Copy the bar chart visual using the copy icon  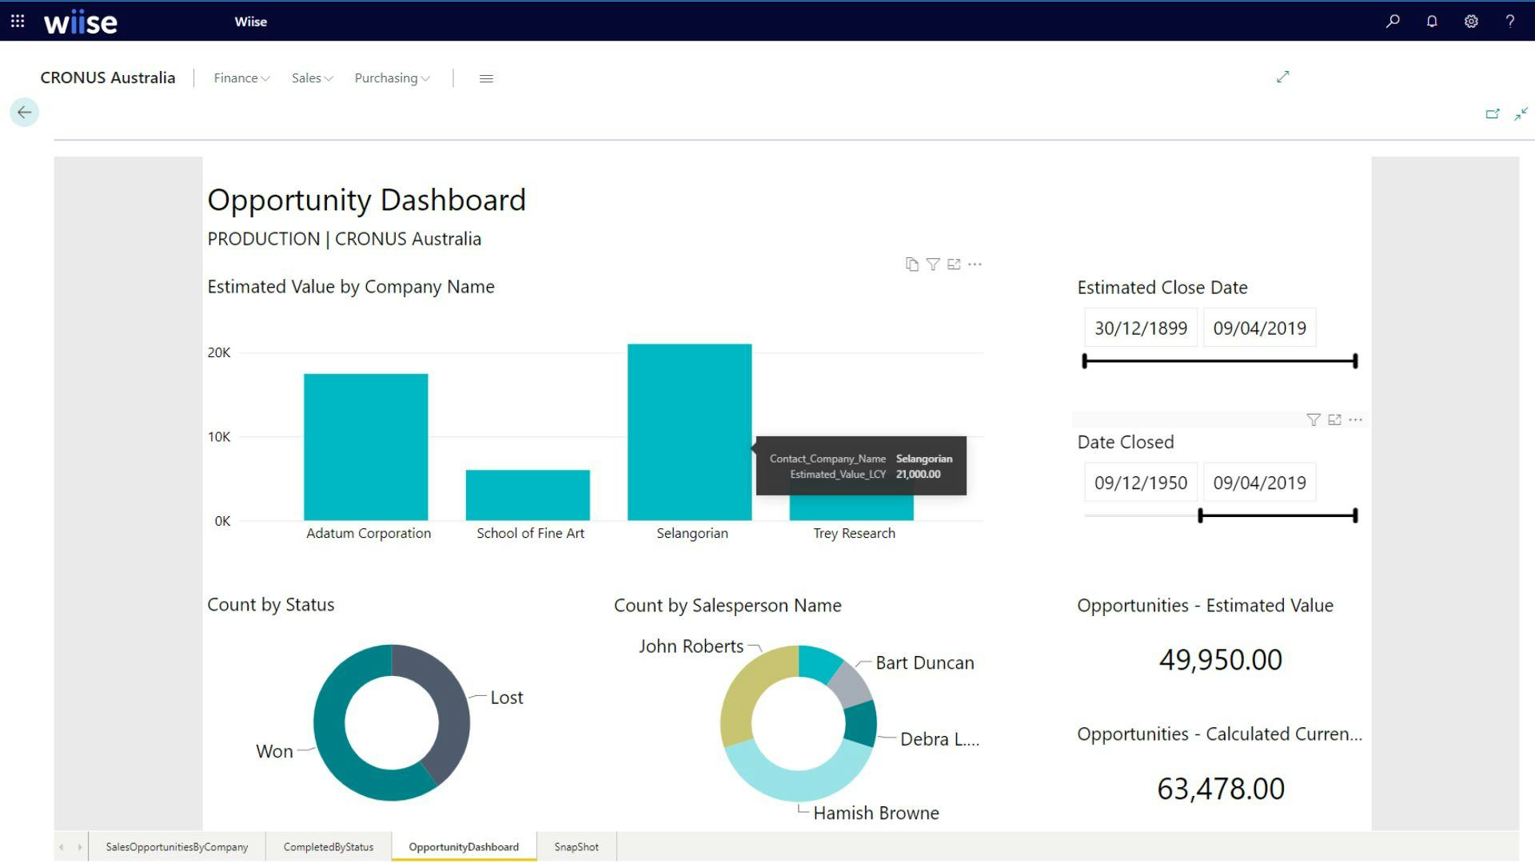click(x=911, y=264)
